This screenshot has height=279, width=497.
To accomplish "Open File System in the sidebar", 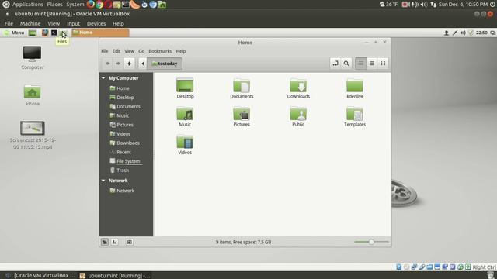I will 126,161.
